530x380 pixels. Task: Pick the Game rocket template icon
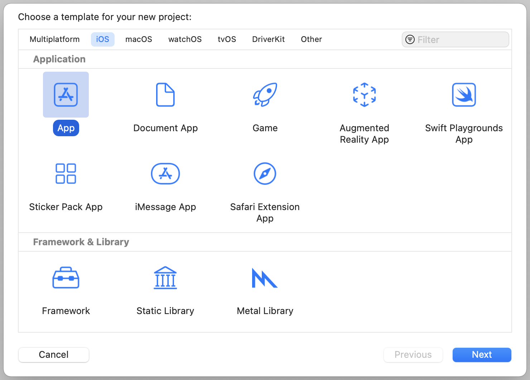[x=265, y=95]
